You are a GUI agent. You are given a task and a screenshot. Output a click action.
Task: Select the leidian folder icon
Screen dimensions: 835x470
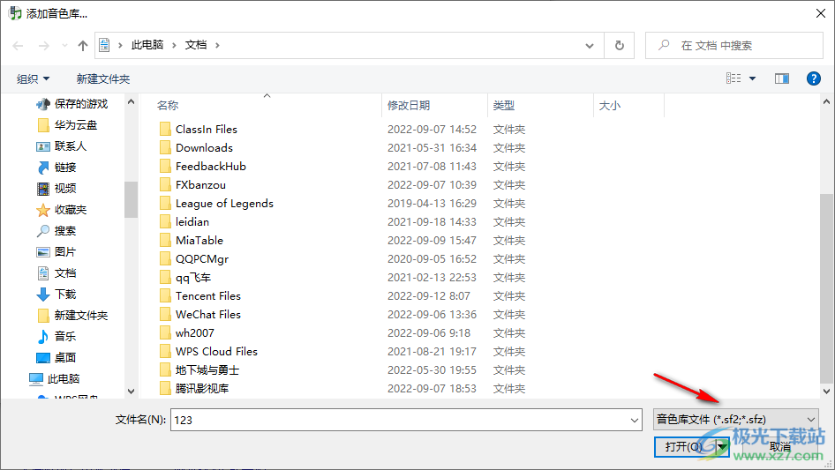[166, 222]
